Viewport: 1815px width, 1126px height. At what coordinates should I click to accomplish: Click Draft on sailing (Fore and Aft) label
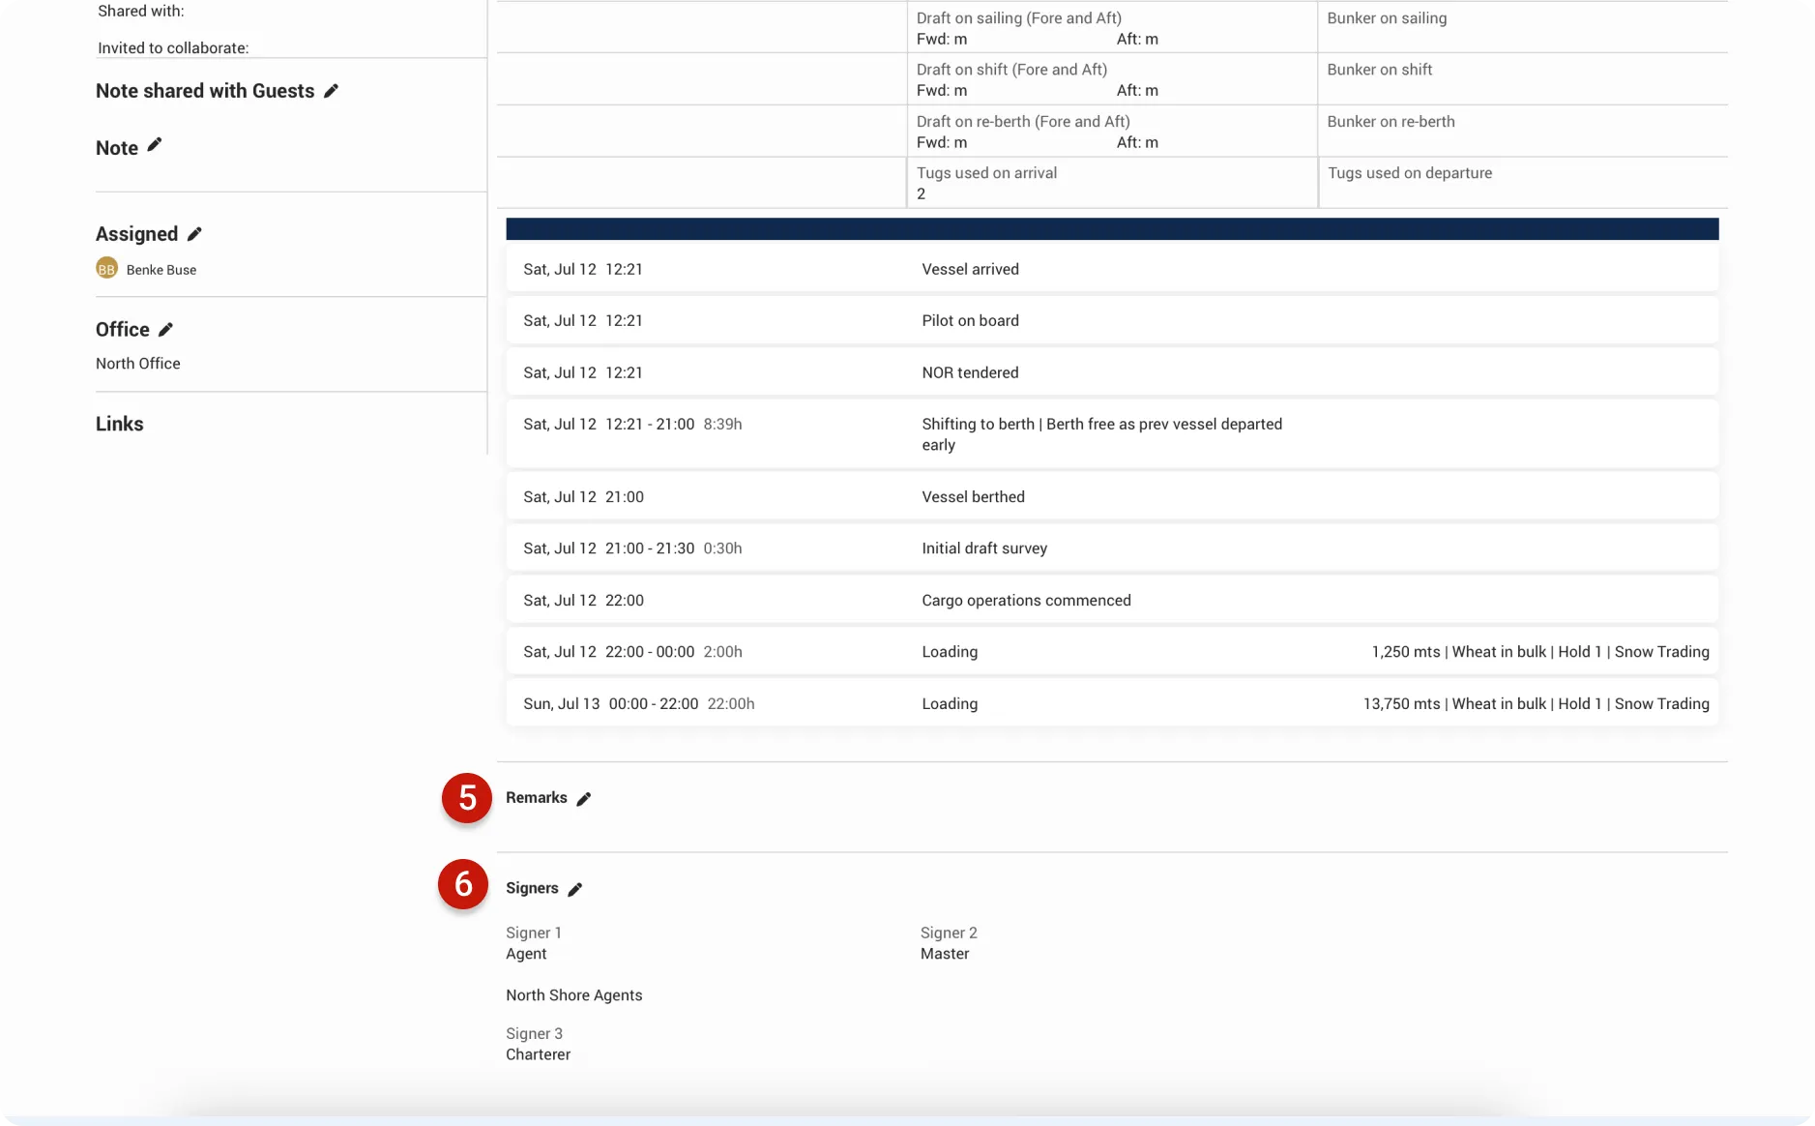point(1019,17)
